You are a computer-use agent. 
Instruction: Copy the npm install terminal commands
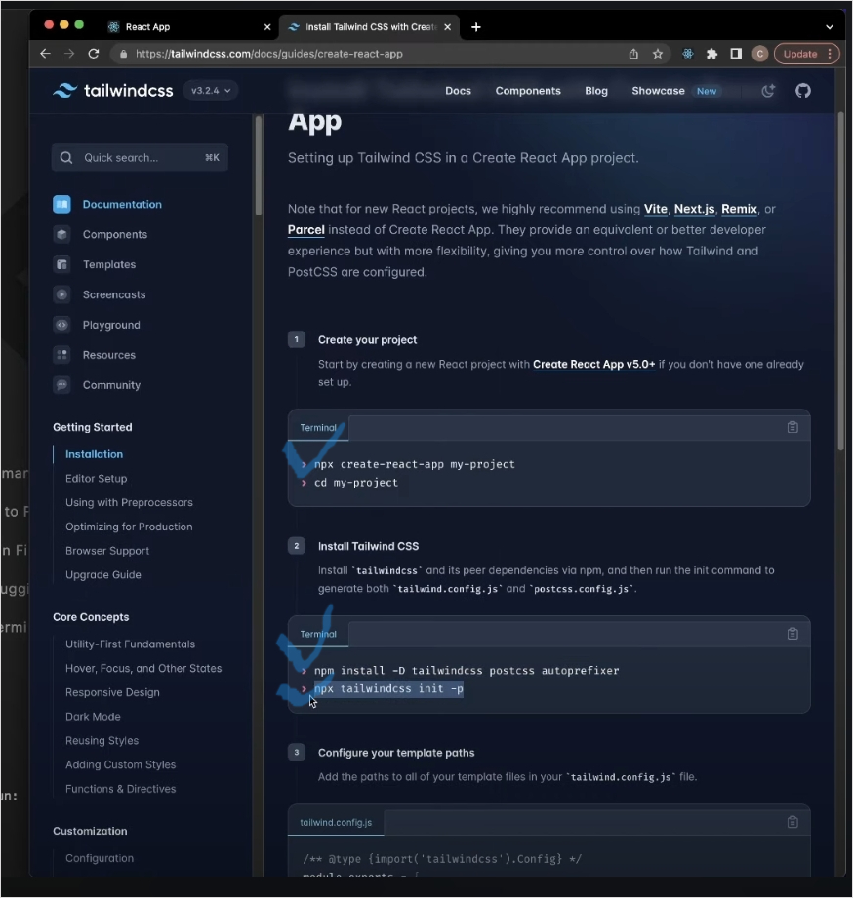pyautogui.click(x=792, y=634)
